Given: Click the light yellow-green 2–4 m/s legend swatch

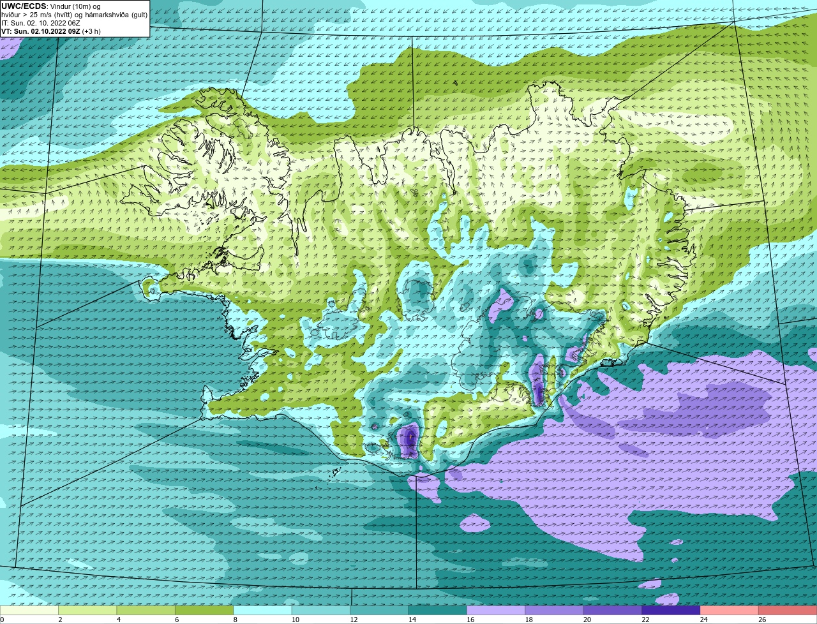Looking at the screenshot, I should [x=87, y=610].
